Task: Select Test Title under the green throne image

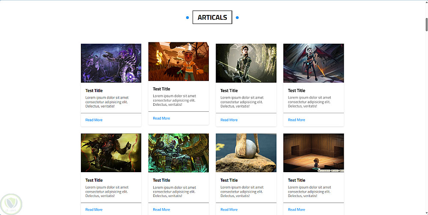Action: (x=161, y=180)
